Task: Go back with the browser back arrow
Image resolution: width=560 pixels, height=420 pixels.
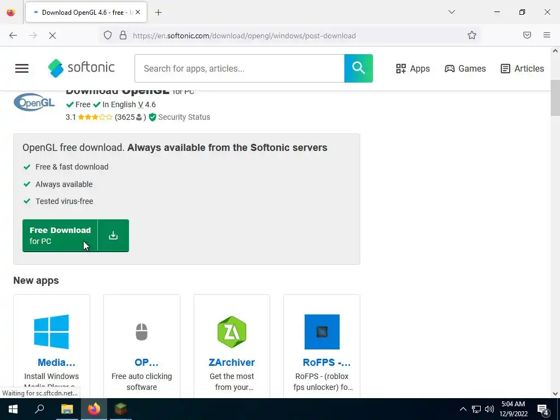Action: pyautogui.click(x=13, y=36)
